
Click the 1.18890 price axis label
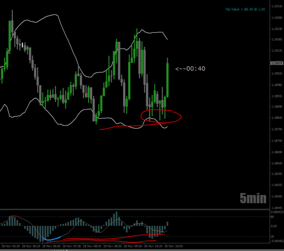point(277,106)
